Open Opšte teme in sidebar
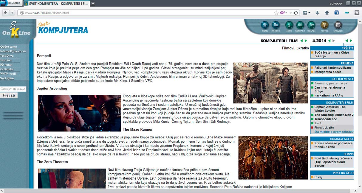Screen dimensions: 362x193 pos(9,47)
